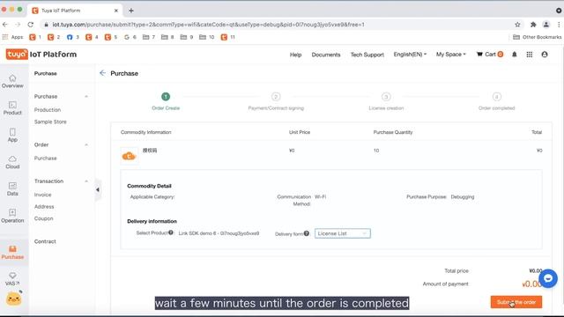Collapse the side menu with the arrow handle
Viewport: 564px width, 317px height.
click(x=98, y=189)
